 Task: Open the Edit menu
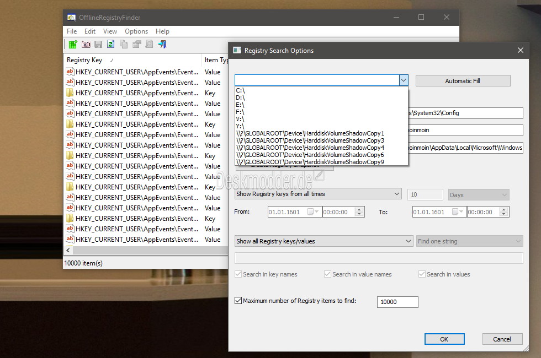89,31
